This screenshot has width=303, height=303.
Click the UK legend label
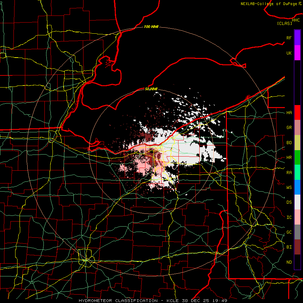[x=289, y=53]
